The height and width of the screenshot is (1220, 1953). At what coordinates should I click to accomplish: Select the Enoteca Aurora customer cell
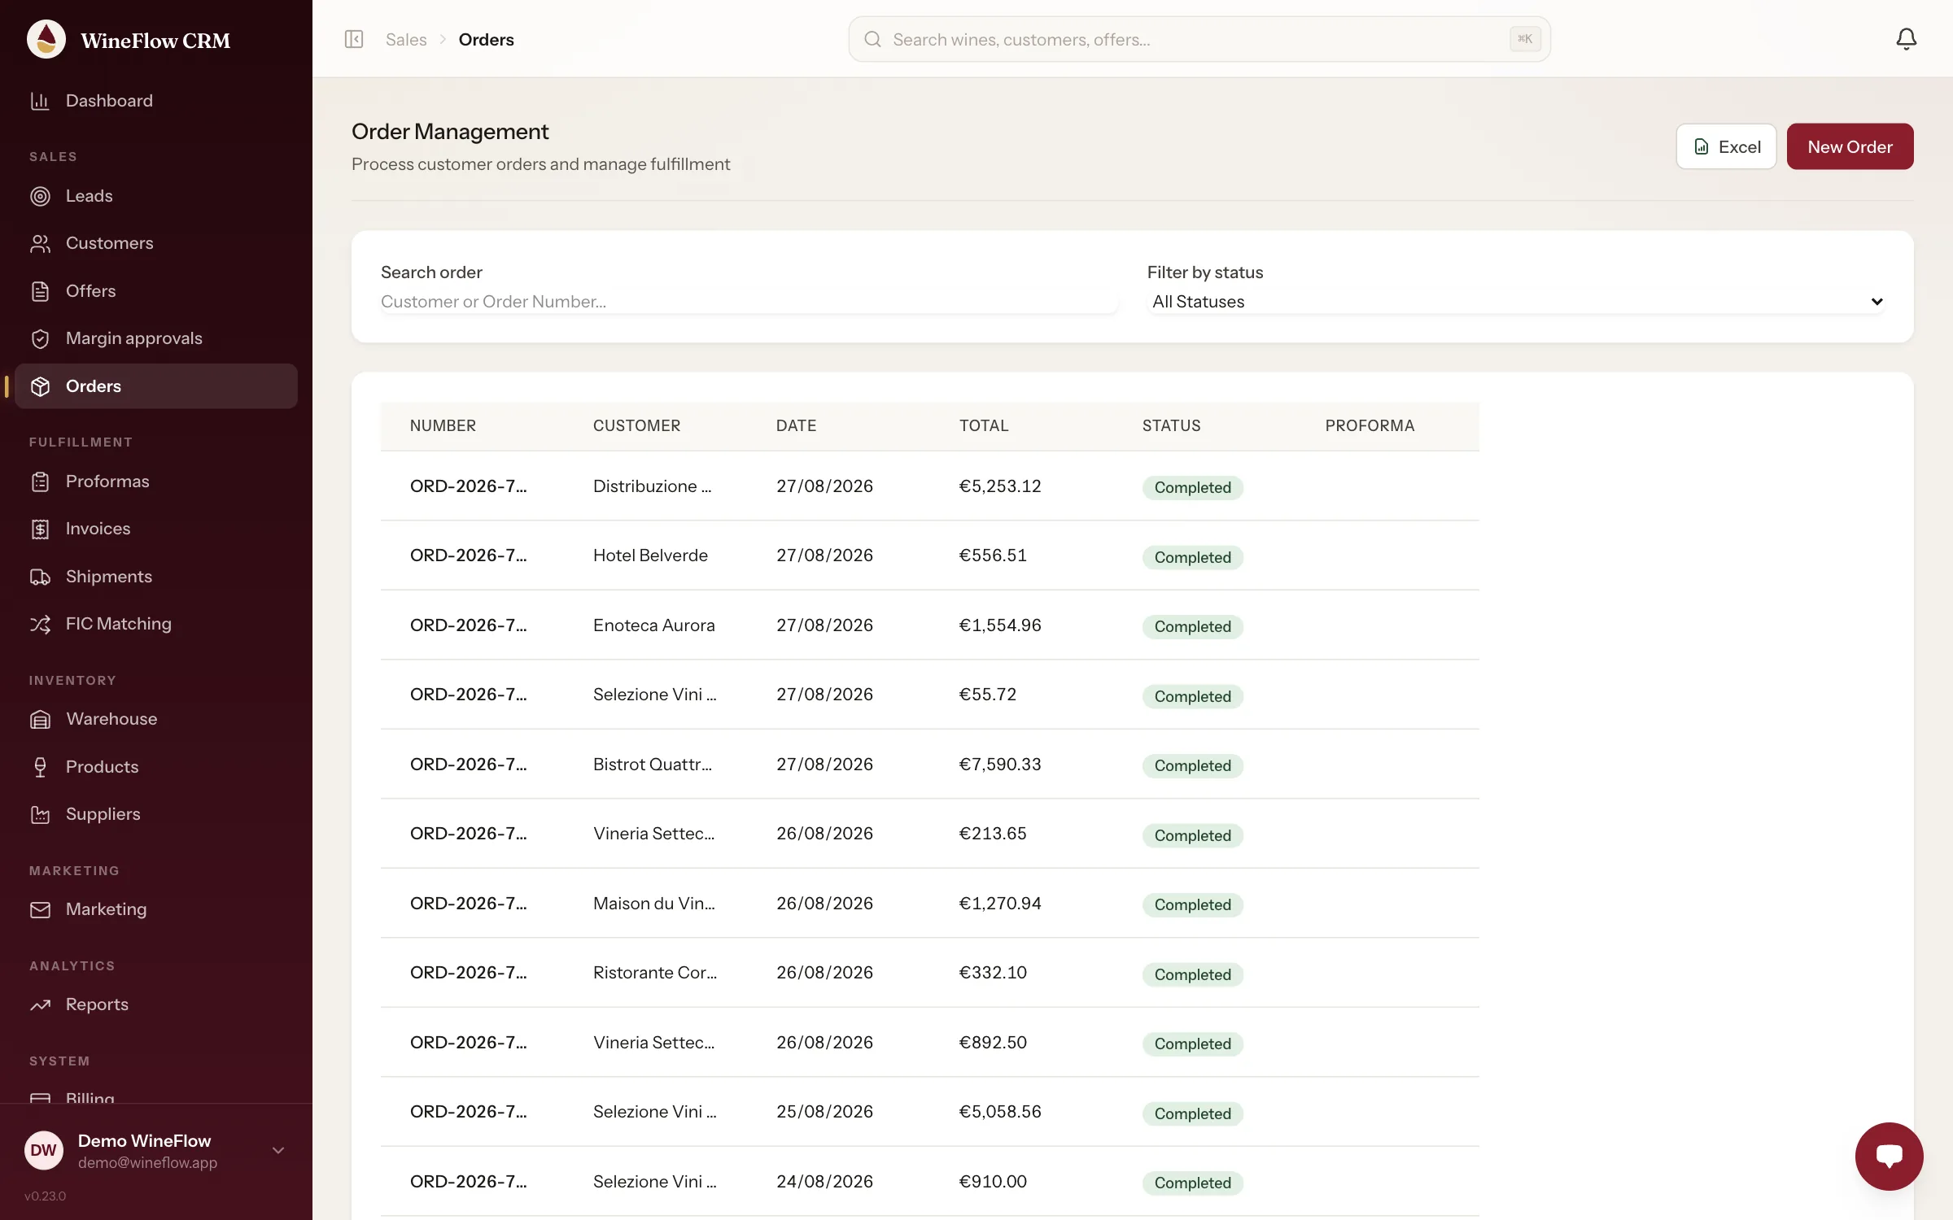pyautogui.click(x=653, y=625)
